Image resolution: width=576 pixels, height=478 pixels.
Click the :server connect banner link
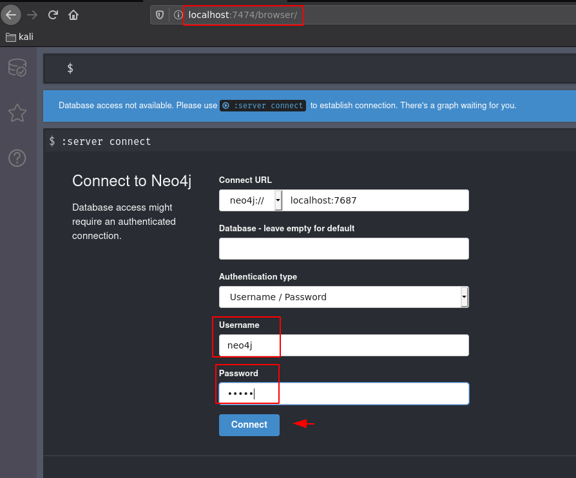click(262, 106)
